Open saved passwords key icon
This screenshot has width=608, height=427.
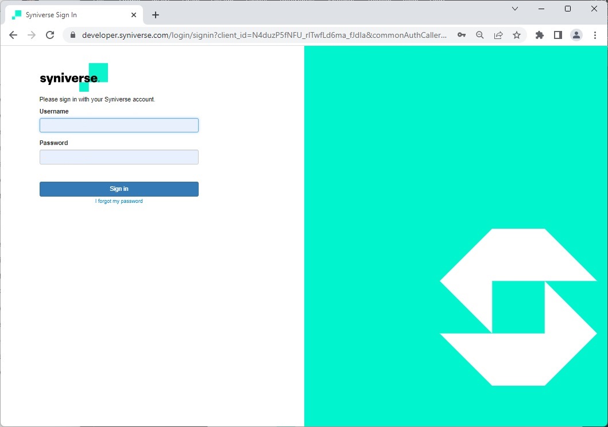pyautogui.click(x=462, y=35)
